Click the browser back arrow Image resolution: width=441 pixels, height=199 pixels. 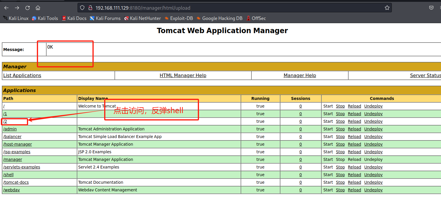(x=6, y=8)
